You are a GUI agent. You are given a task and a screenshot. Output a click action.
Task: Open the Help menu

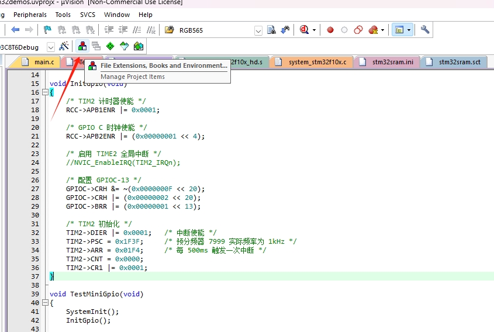coord(145,15)
